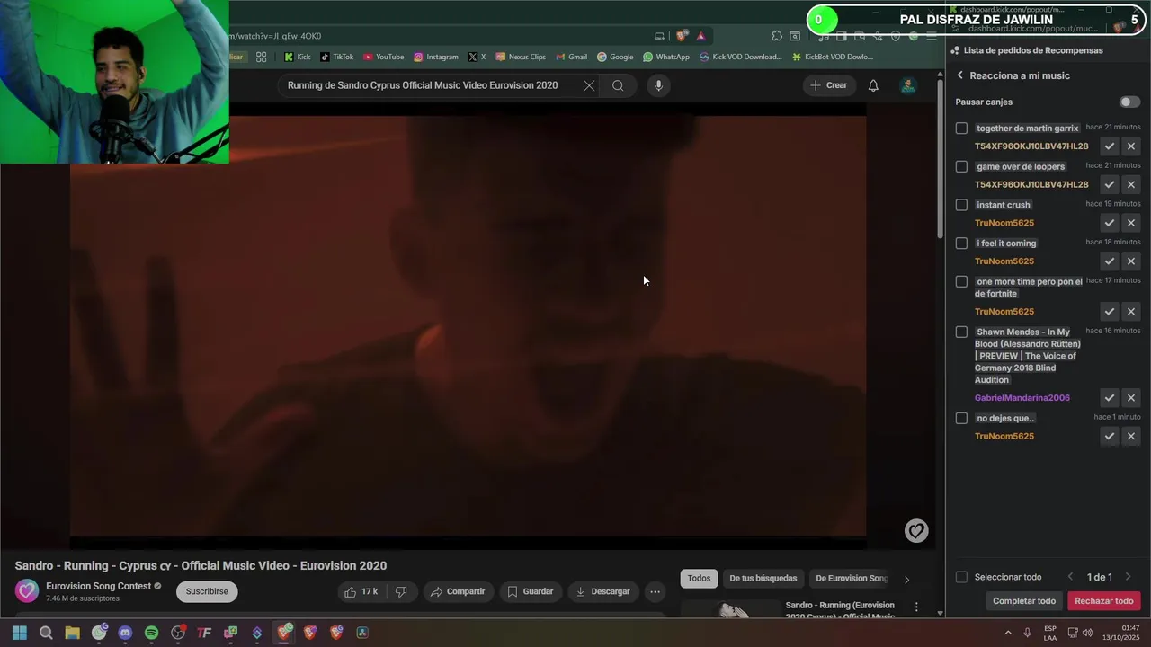1151x647 pixels.
Task: Open YouTube notifications bell
Action: (x=873, y=85)
